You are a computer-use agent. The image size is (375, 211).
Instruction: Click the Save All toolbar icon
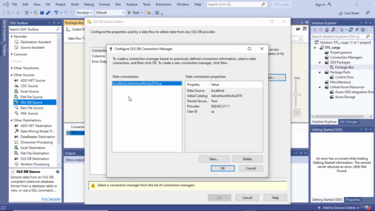point(48,13)
